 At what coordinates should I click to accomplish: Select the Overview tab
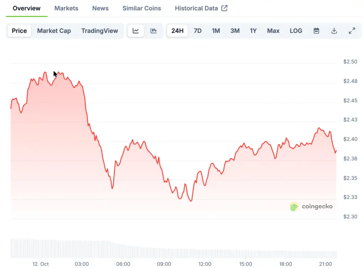click(27, 8)
